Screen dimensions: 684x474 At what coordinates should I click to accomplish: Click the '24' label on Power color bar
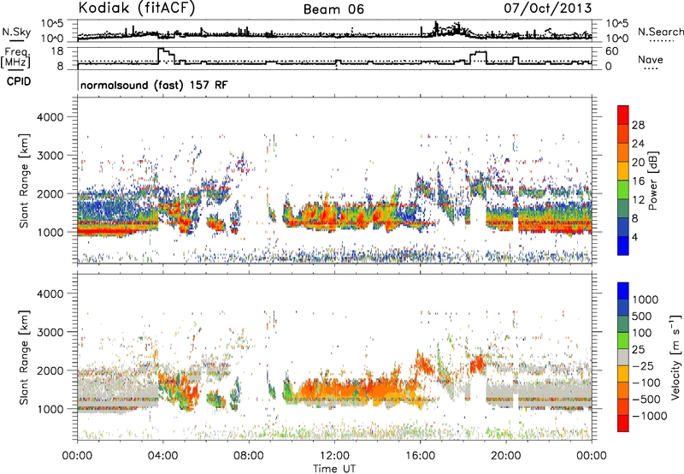click(638, 144)
